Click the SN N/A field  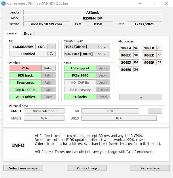(x=110, y=111)
